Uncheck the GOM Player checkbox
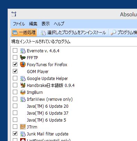This screenshot has height=141, width=137. 15,71
